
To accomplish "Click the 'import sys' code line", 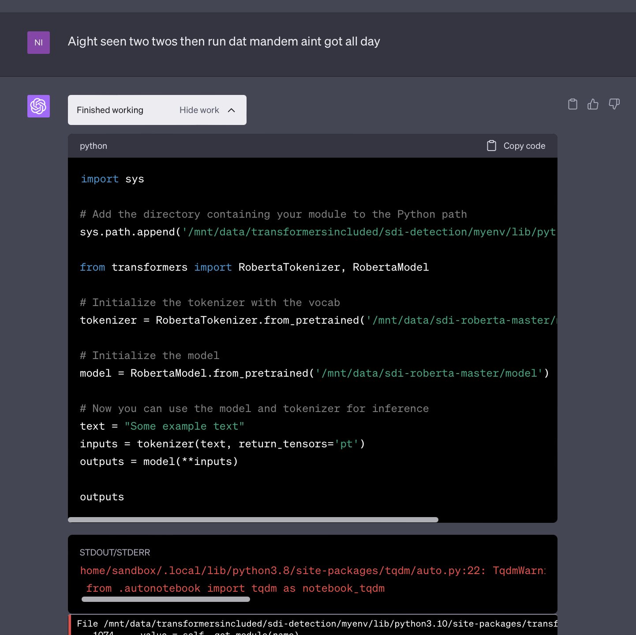I will tap(112, 179).
